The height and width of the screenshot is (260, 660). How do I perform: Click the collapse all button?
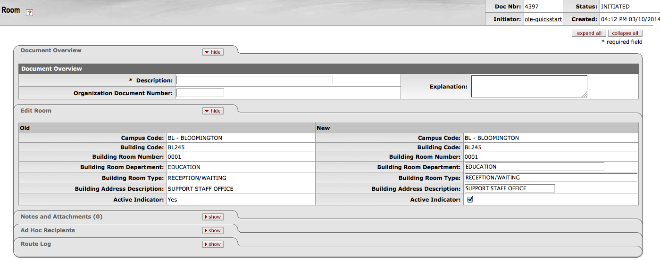625,33
